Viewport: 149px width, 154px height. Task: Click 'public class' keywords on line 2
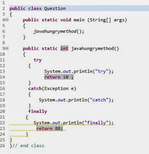point(26,8)
